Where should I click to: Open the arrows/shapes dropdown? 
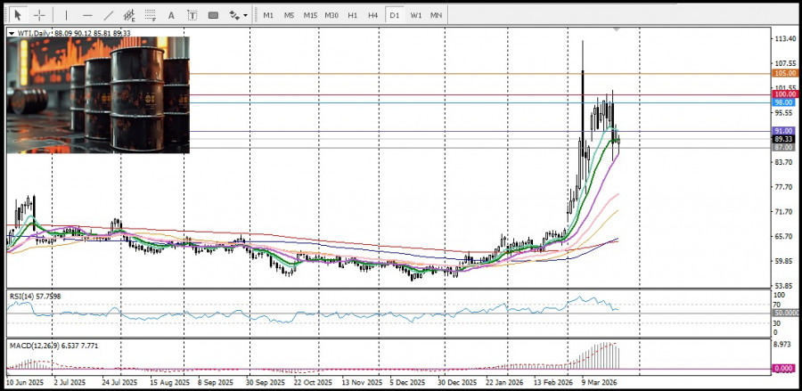point(236,15)
